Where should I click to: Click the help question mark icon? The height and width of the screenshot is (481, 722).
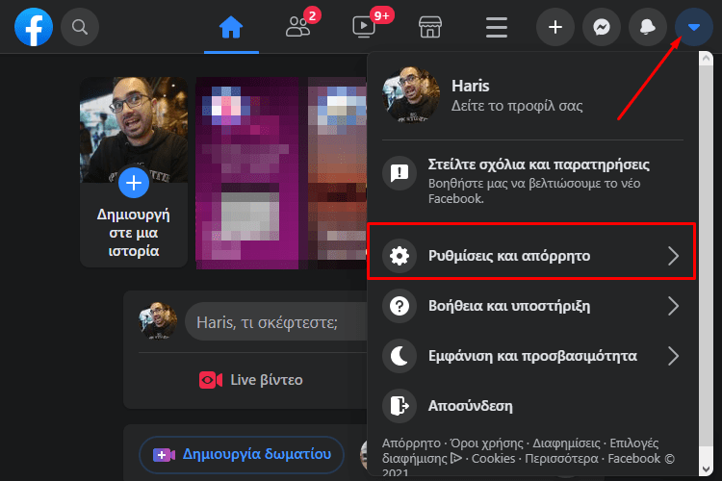click(400, 306)
